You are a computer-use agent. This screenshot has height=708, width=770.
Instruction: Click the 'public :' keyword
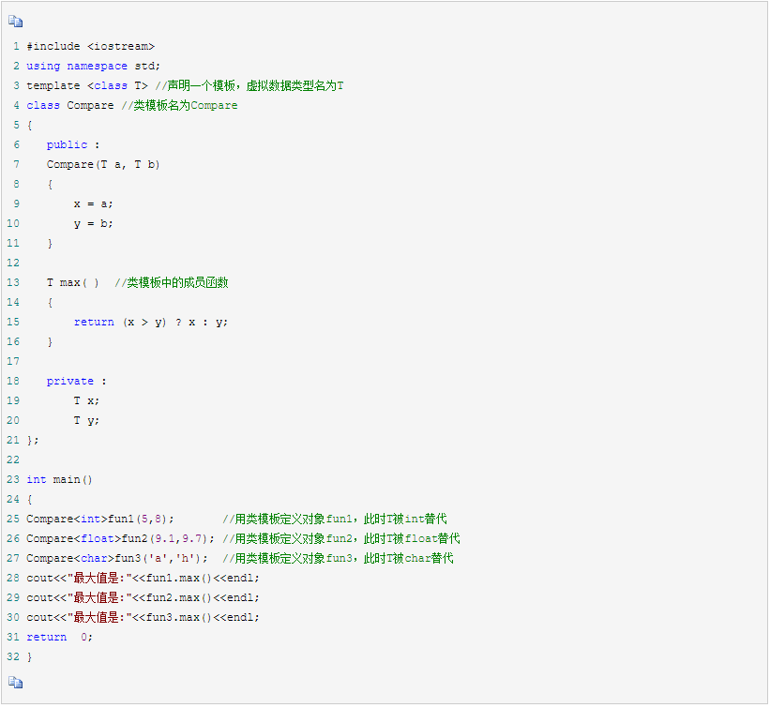72,144
